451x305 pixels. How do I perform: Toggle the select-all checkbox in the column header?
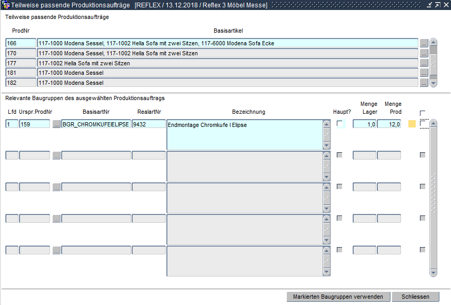coord(423,113)
